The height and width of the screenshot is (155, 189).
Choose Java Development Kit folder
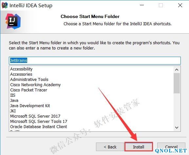[x=30, y=106]
